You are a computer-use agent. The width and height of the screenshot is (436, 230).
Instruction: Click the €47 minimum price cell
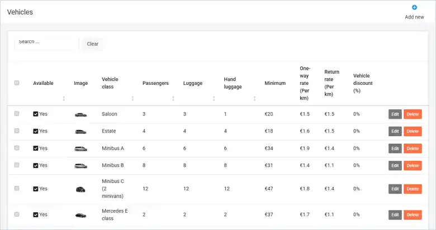(x=269, y=189)
